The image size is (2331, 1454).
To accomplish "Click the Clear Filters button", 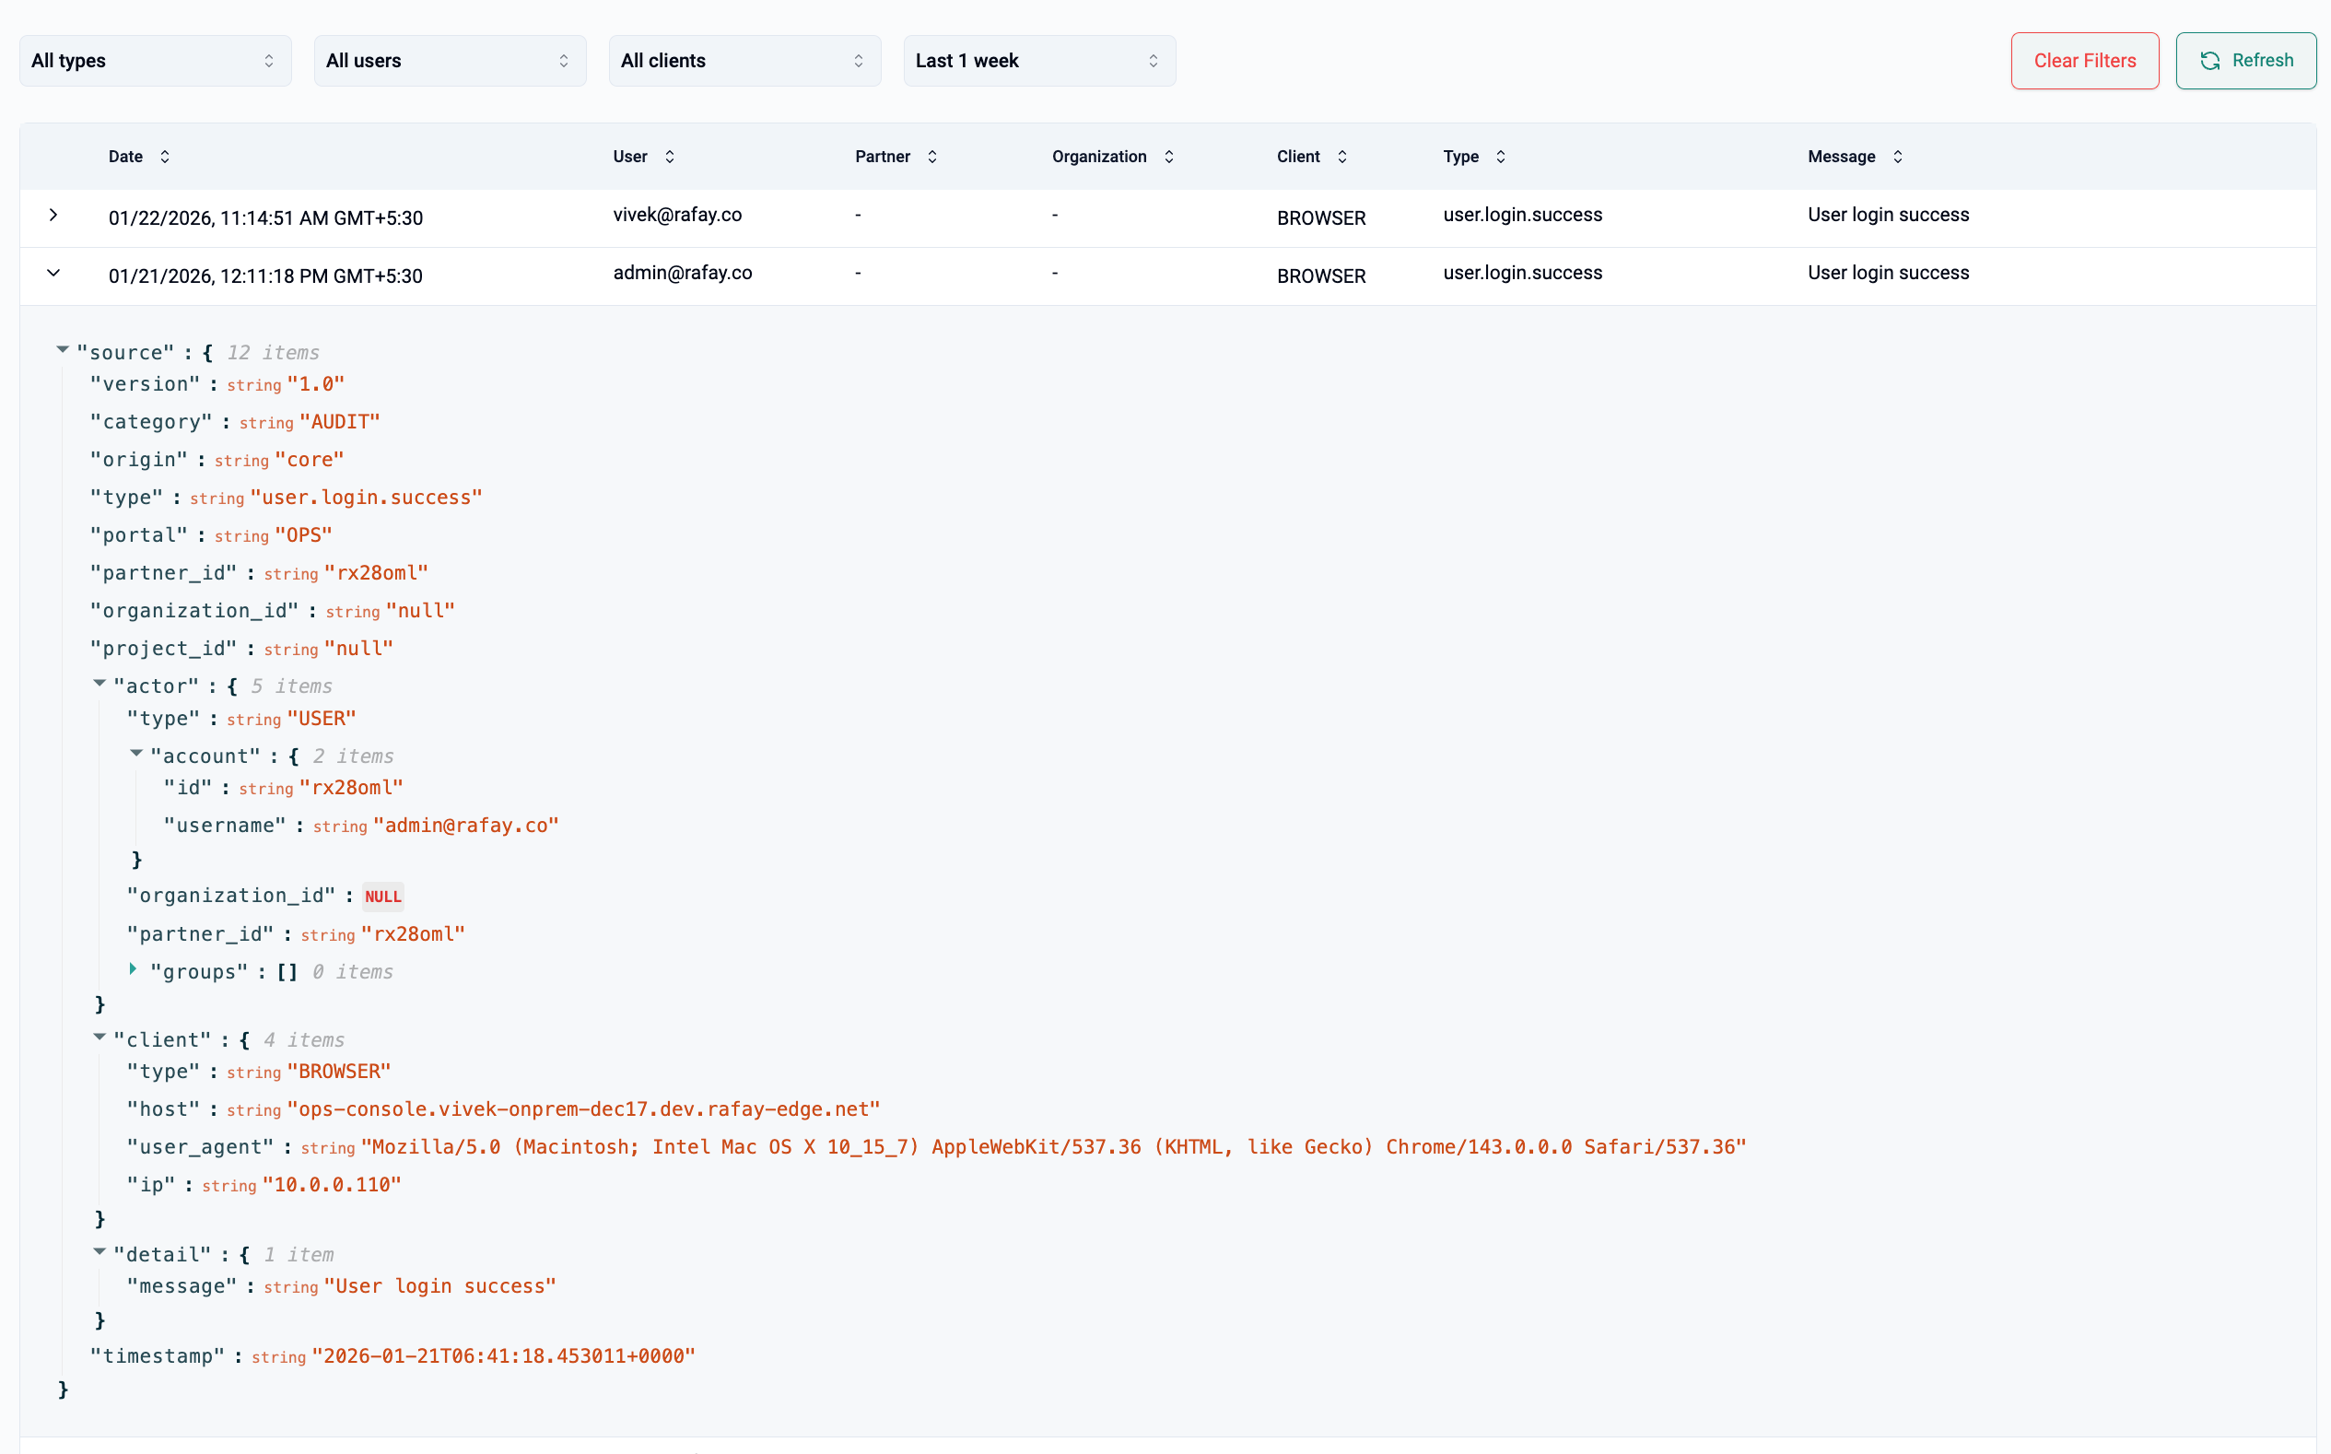I will pyautogui.click(x=2084, y=61).
